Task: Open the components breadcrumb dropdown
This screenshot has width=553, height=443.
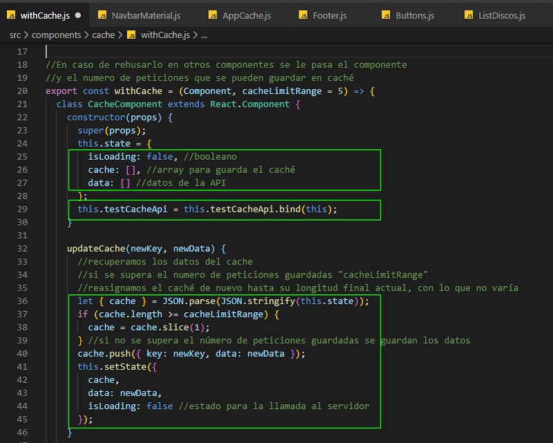Action: click(57, 34)
